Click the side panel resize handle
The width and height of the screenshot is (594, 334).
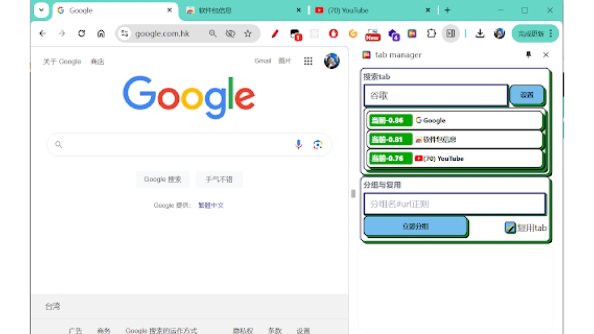point(353,193)
